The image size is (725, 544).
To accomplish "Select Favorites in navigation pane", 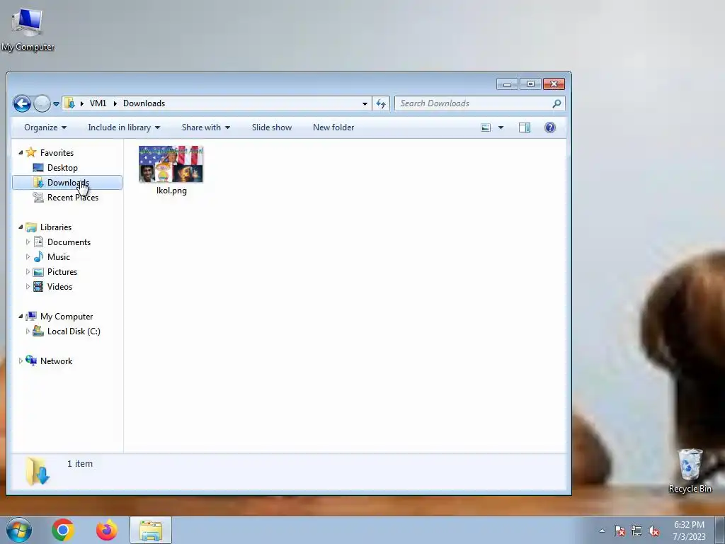I will coord(57,153).
